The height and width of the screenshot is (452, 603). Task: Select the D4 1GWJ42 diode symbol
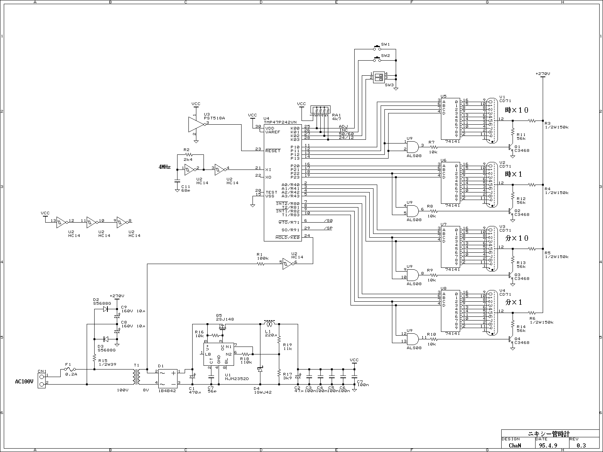pos(260,370)
